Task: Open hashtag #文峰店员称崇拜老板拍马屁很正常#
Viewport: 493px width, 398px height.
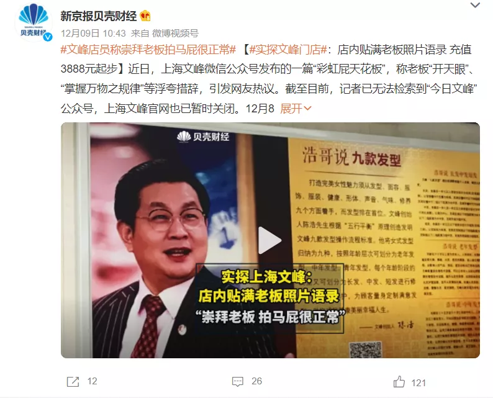Action: click(148, 50)
